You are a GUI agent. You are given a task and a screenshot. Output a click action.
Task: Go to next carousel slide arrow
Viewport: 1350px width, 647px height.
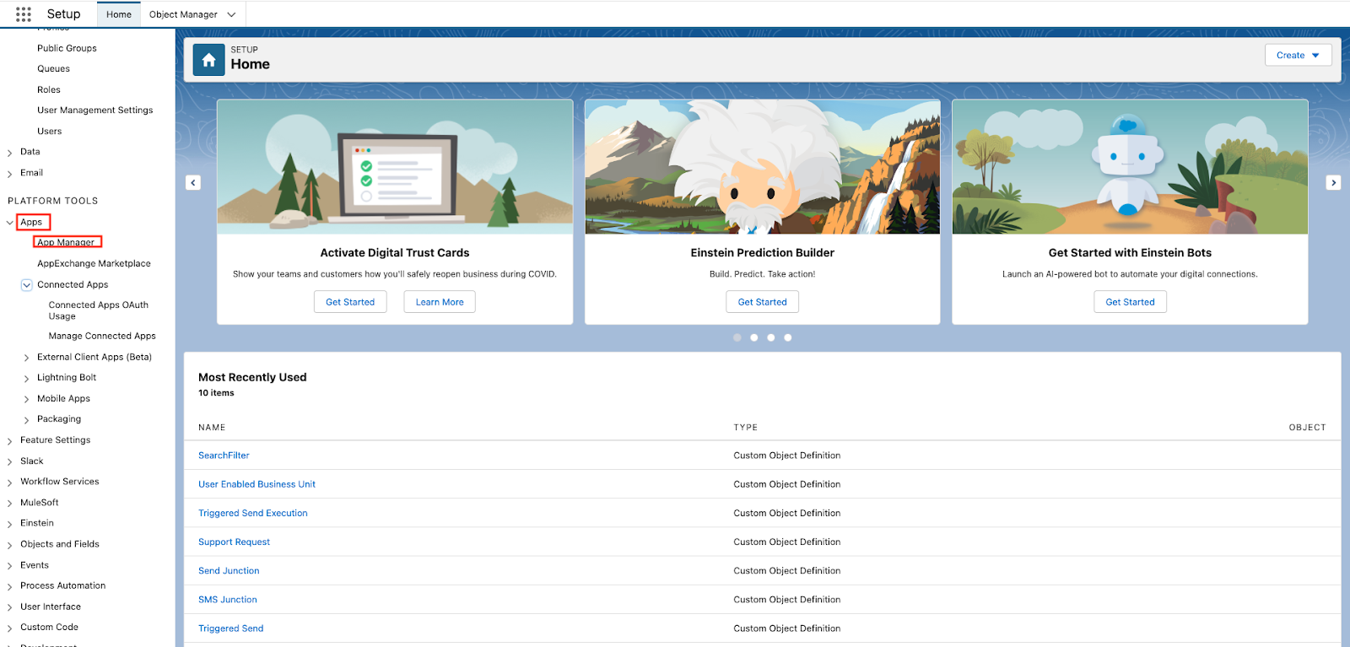1333,182
